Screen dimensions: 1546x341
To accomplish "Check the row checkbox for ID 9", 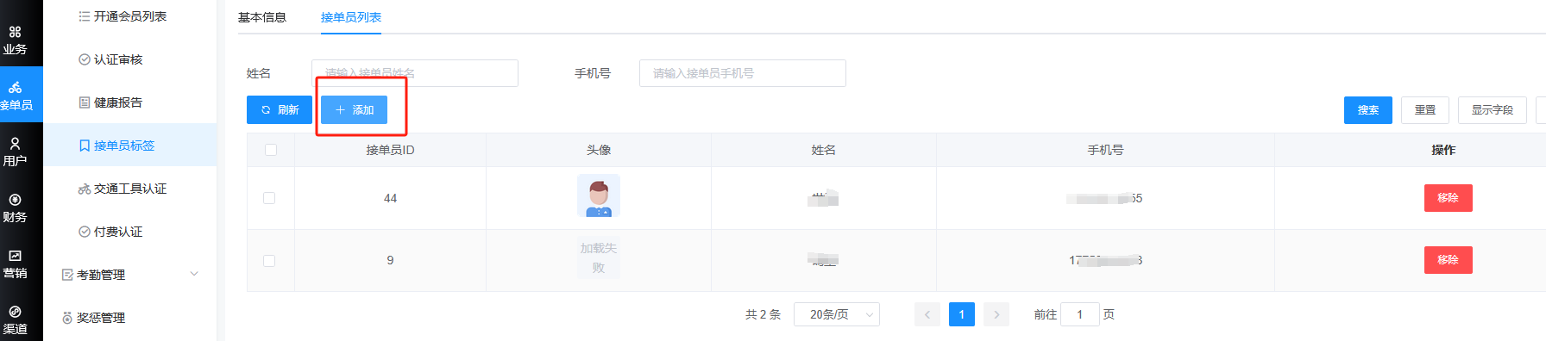I will tap(269, 261).
